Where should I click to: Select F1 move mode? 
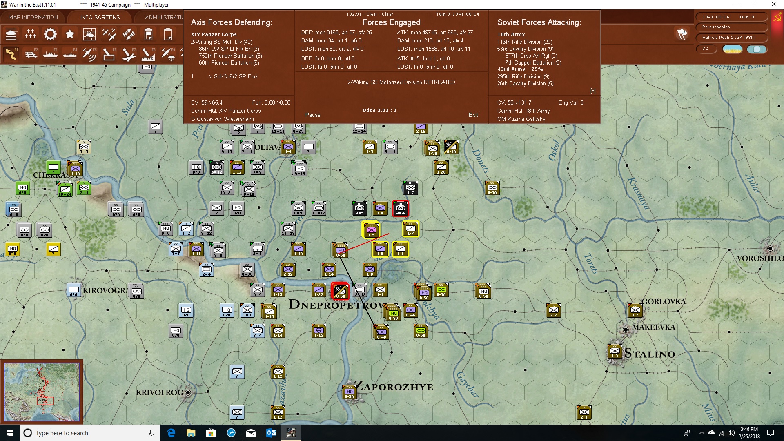tap(11, 54)
